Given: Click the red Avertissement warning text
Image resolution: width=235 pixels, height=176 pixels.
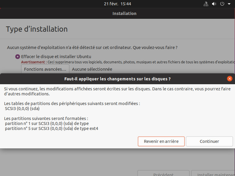Looking at the screenshot, I should pos(33,62).
